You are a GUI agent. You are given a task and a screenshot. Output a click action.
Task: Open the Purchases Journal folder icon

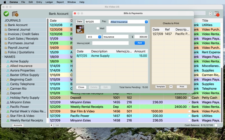[x=6, y=43]
